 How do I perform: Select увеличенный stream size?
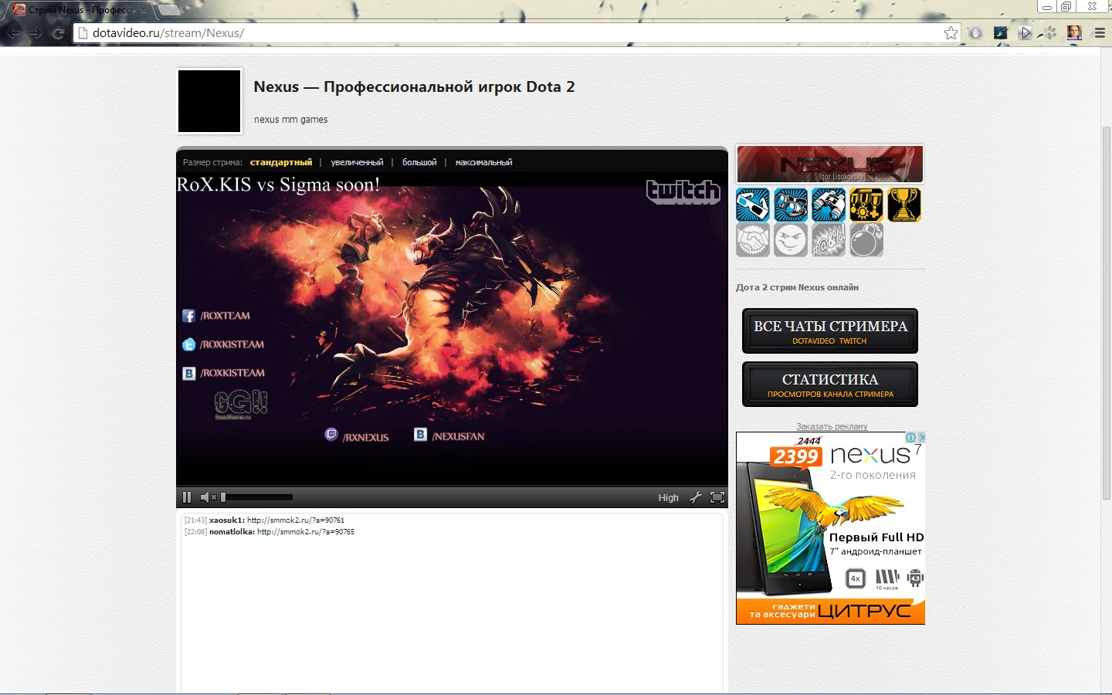click(357, 162)
